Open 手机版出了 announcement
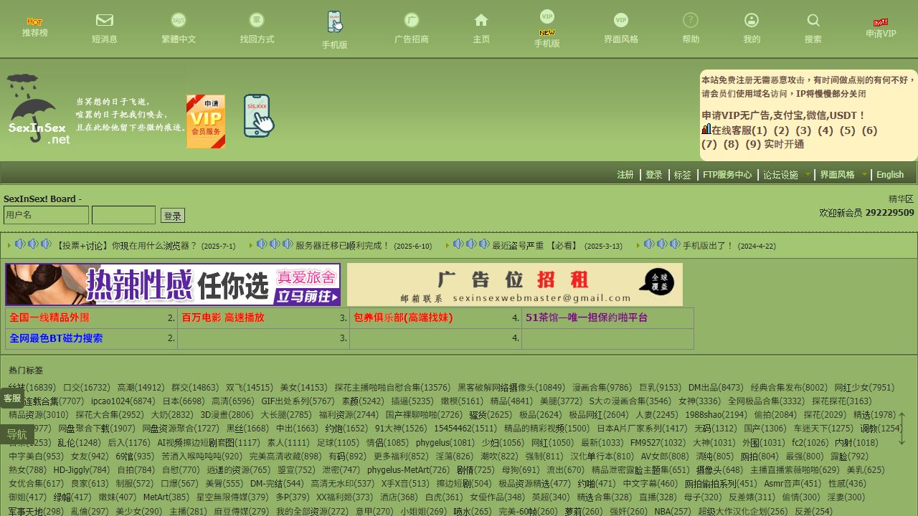Screen dimensions: 918x516 pyautogui.click(x=709, y=245)
